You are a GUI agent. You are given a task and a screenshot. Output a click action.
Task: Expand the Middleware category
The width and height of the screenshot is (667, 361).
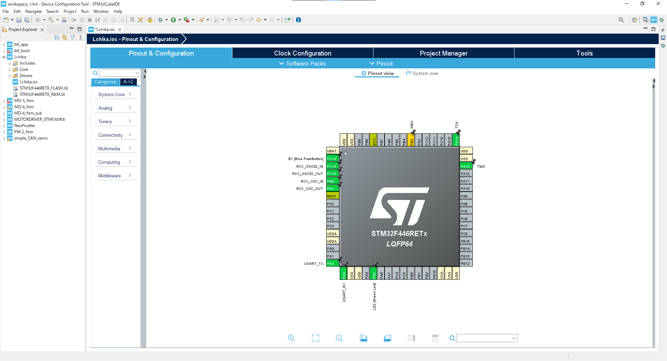pos(115,176)
